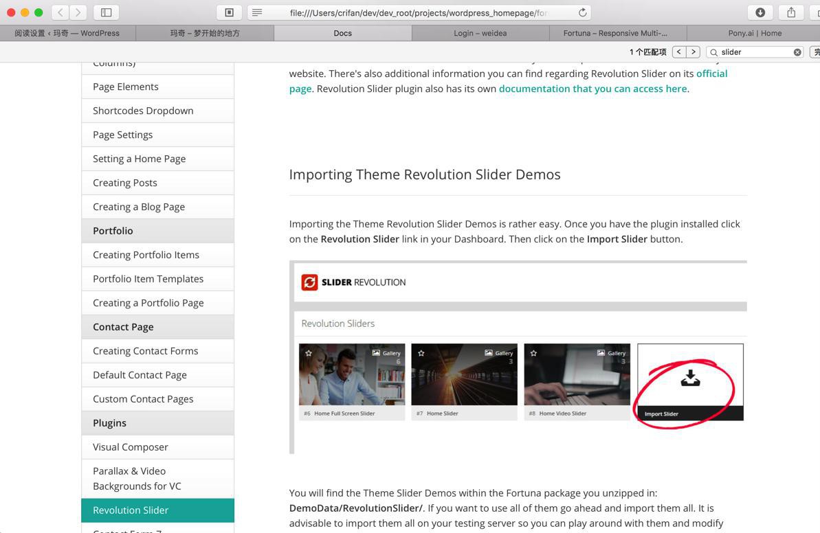
Task: Click the Home Slider railway thumbnail
Action: [x=464, y=374]
